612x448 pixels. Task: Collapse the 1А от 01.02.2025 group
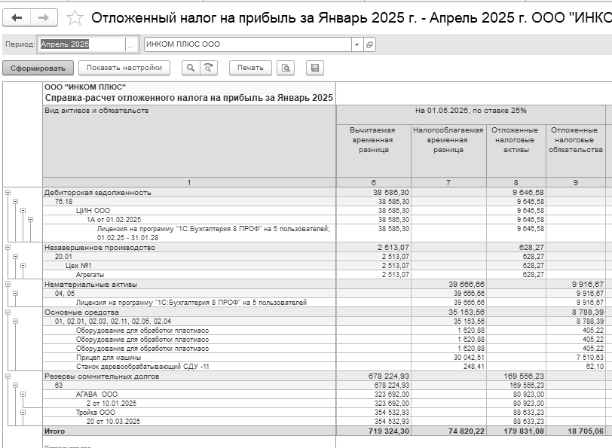(30, 220)
